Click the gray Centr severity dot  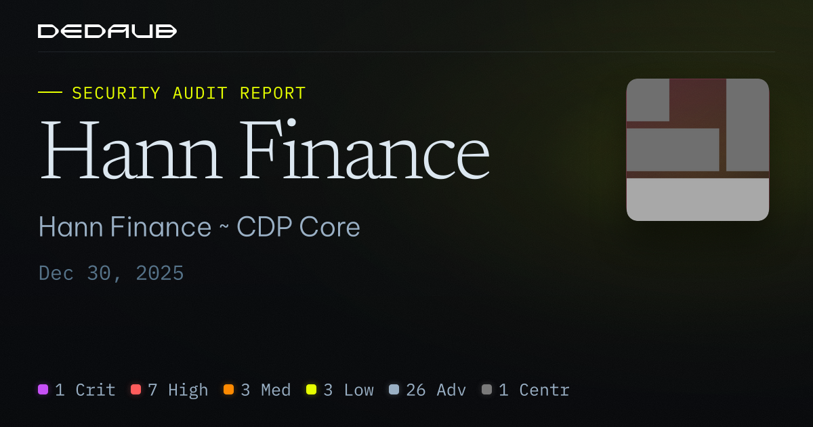point(486,390)
